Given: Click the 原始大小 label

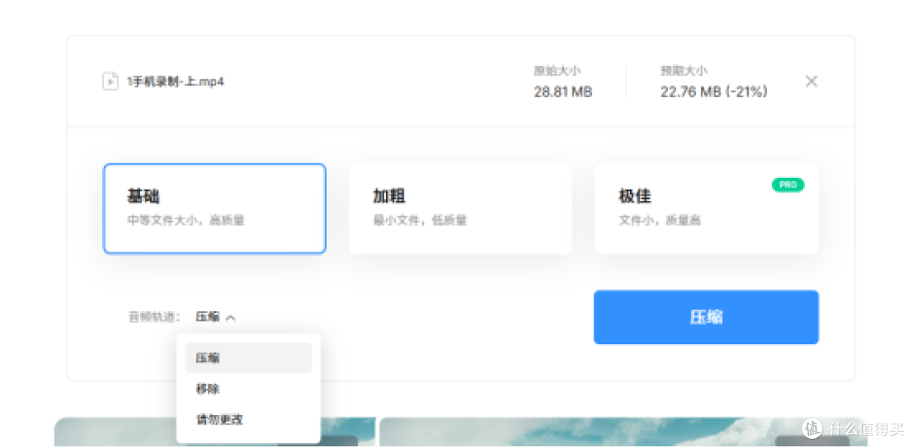Looking at the screenshot, I should tap(557, 71).
